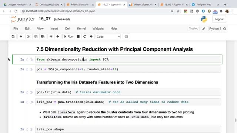Click the PCA import code cell
This screenshot has height=133, width=237.
click(128, 59)
